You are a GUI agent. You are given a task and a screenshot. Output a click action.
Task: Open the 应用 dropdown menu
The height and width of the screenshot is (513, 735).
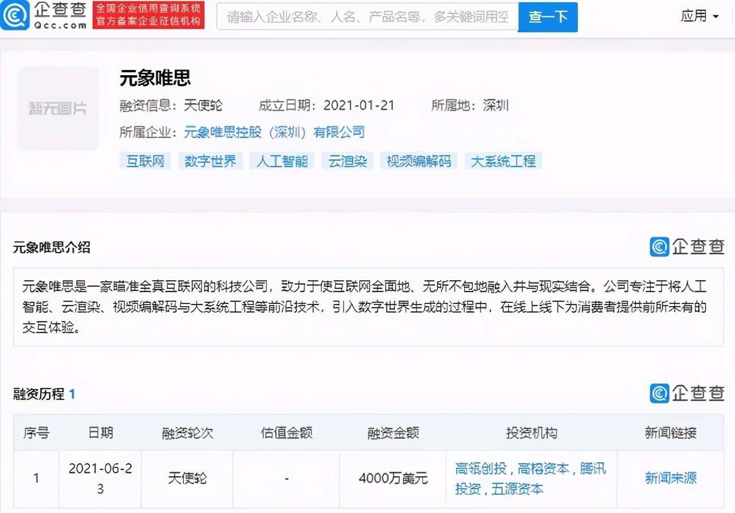pos(699,16)
